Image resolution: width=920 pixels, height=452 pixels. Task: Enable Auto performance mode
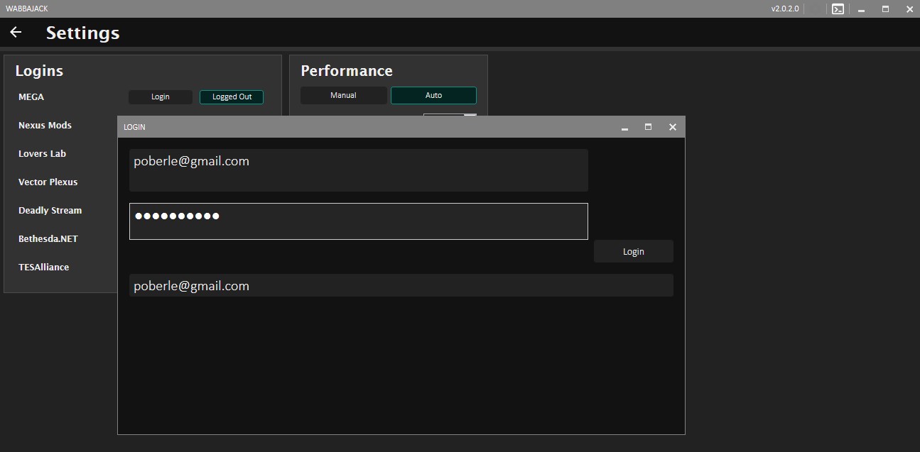pos(433,94)
